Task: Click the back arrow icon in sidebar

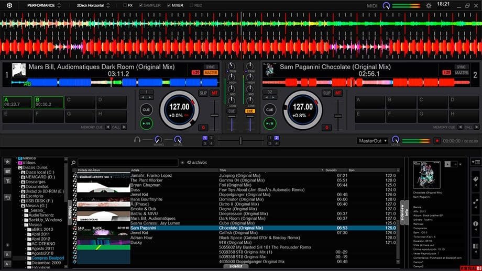Action: (x=7, y=198)
